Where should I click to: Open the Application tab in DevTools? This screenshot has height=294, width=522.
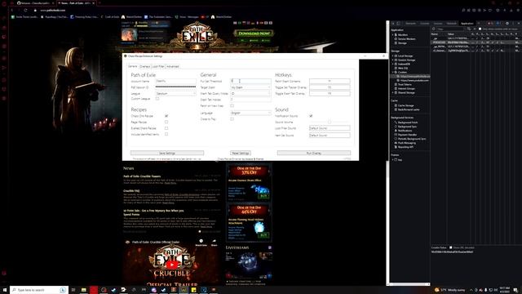pos(467,24)
